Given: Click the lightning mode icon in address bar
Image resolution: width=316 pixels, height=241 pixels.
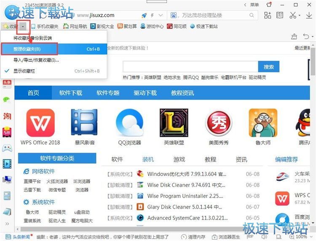Looking at the screenshot, I should point(153,15).
